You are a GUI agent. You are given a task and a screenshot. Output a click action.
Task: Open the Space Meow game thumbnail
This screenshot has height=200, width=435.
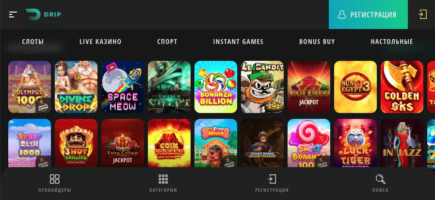123,87
